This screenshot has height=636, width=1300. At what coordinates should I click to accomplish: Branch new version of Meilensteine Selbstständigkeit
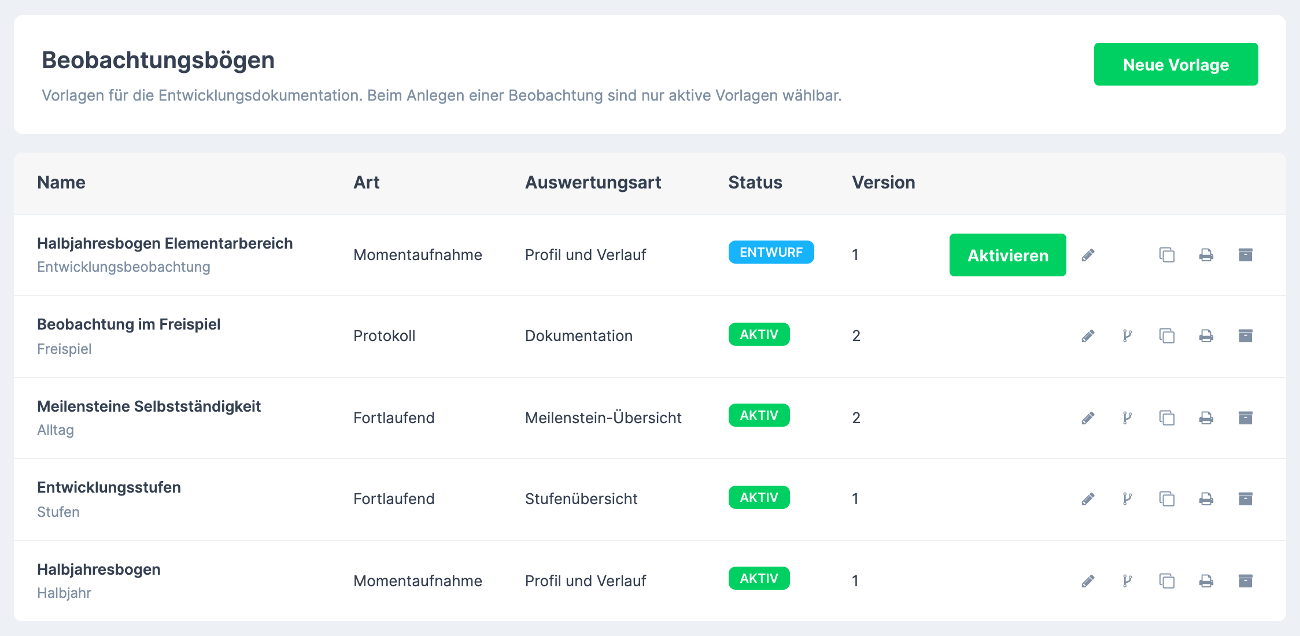click(x=1128, y=418)
